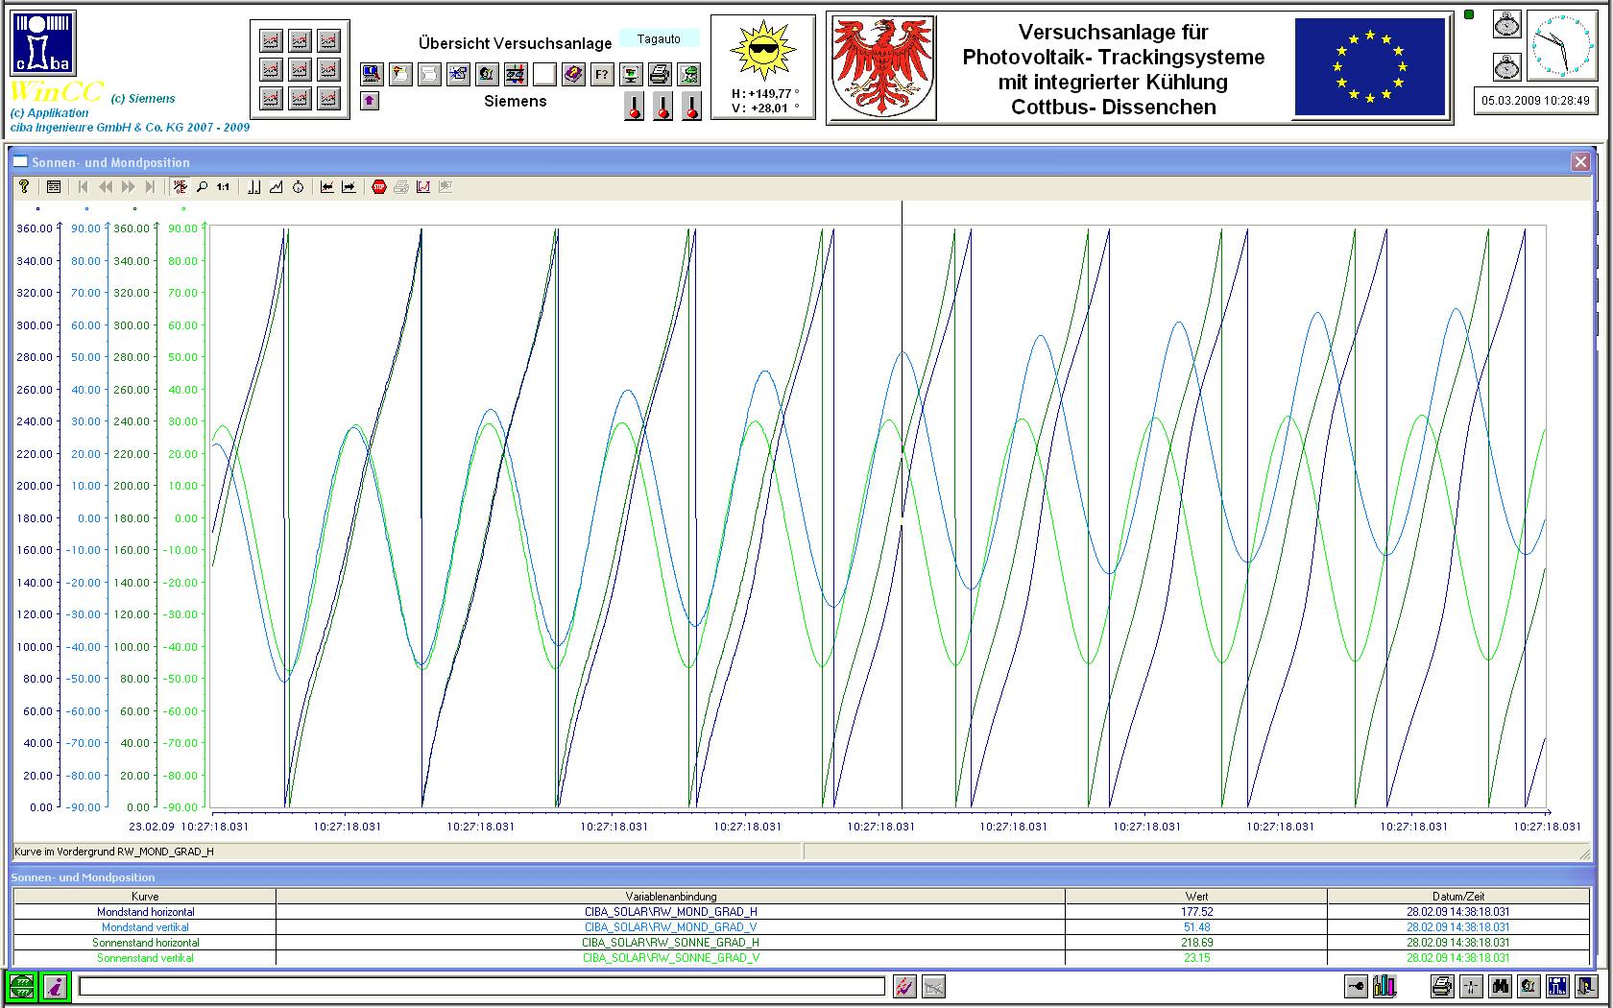Click the key login icon in bottom bar
1613x1008 pixels.
click(1356, 986)
